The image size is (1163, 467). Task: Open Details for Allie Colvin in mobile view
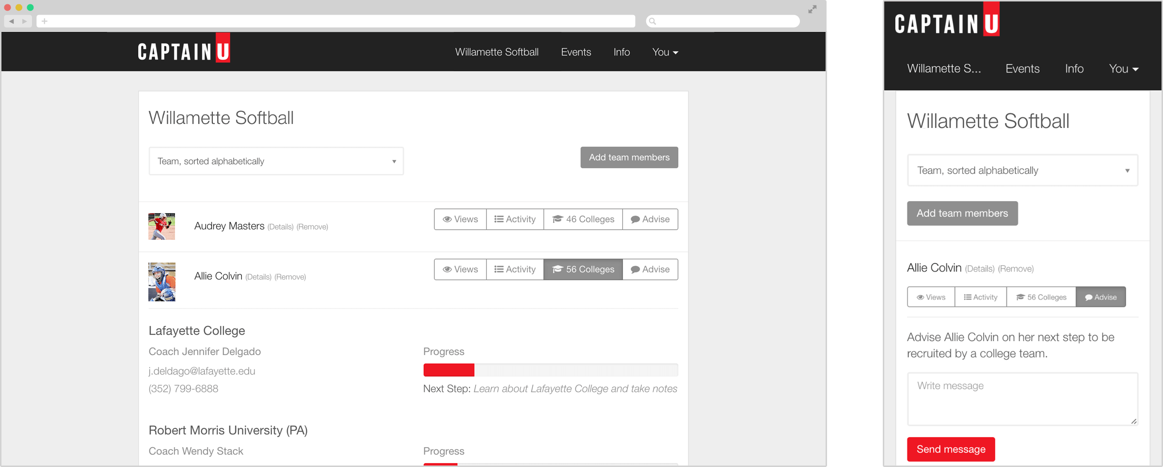pos(980,269)
